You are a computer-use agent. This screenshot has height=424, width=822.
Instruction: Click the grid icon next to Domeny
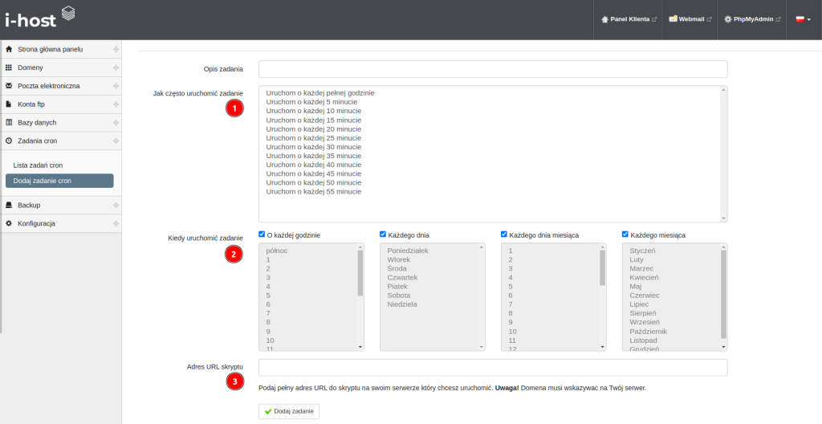tap(9, 67)
